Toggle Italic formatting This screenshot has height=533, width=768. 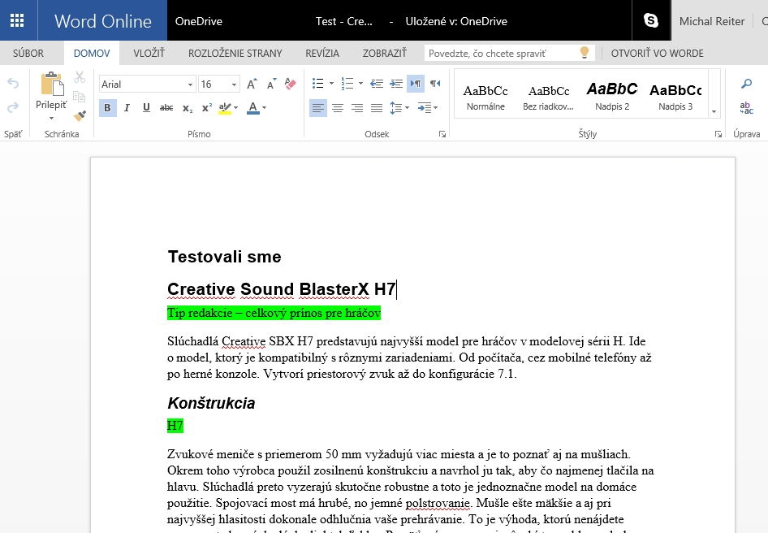[x=127, y=108]
